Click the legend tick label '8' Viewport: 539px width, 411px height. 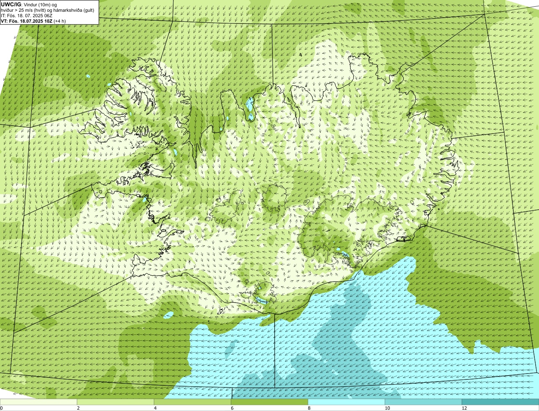point(309,408)
